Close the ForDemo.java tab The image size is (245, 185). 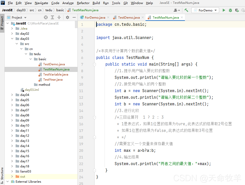coord(108,17)
